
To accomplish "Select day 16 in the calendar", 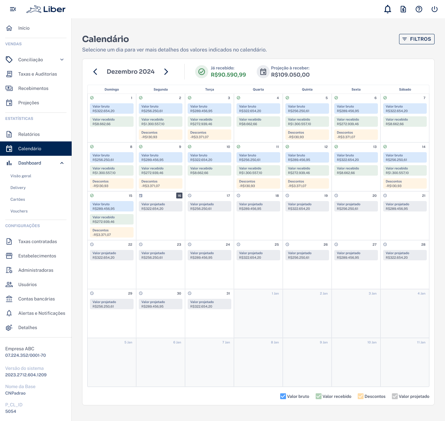I will 179,196.
